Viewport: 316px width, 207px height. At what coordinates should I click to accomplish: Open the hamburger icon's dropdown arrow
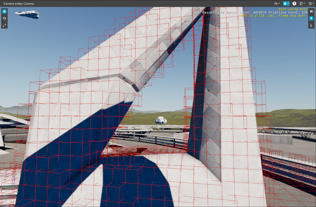tap(314, 3)
